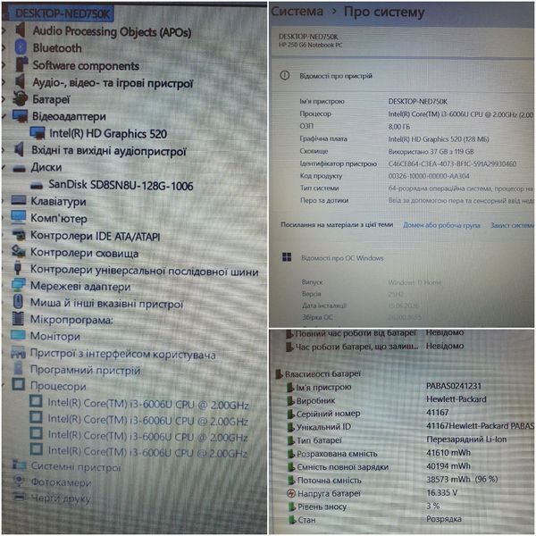Select the first Intel Core i3-6006U processor entry
Image resolution: width=536 pixels, height=536 pixels.
[147, 404]
